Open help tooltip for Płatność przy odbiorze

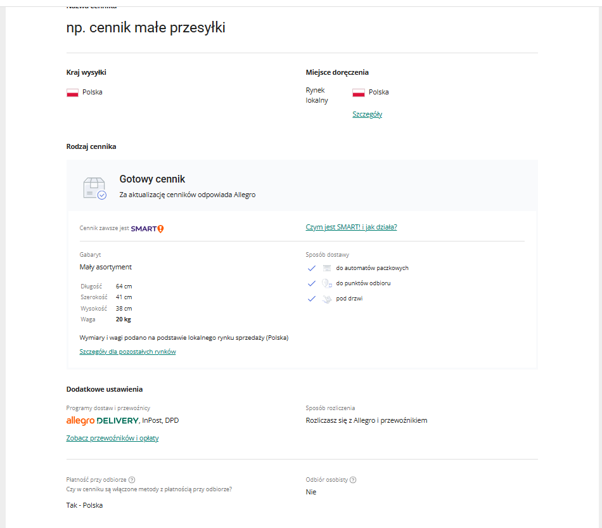pyautogui.click(x=132, y=480)
